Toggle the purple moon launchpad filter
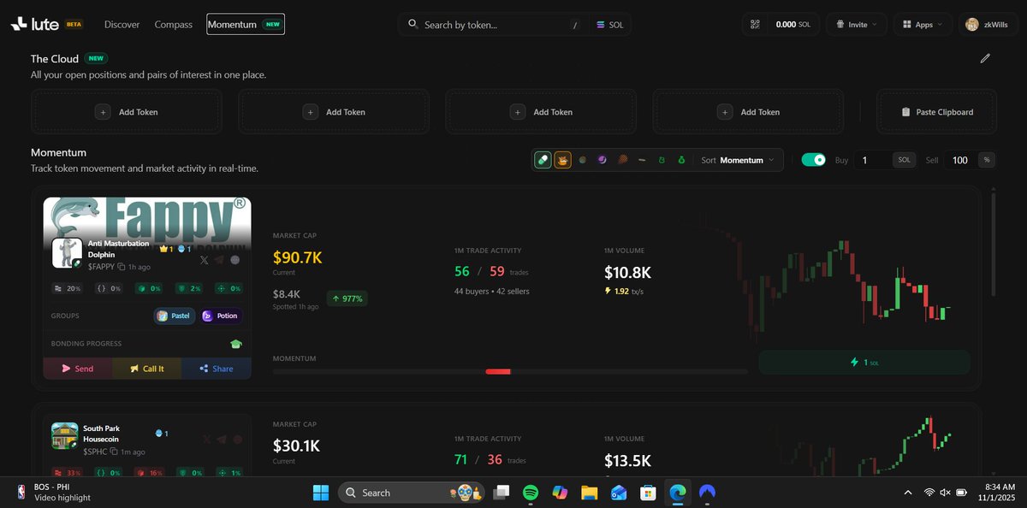Viewport: 1027px width, 508px height. tap(603, 160)
